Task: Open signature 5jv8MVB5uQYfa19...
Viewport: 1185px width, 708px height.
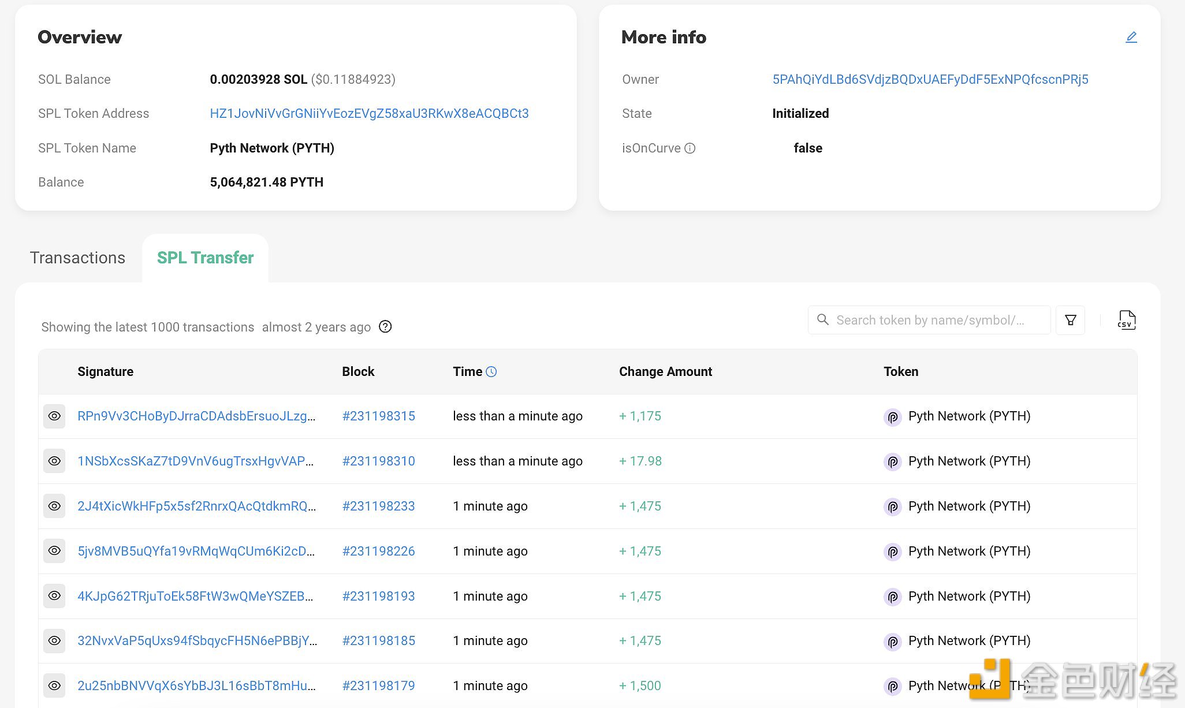Action: pos(196,552)
